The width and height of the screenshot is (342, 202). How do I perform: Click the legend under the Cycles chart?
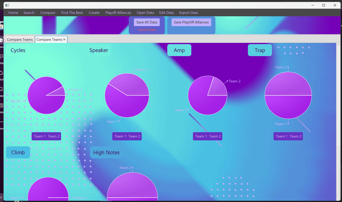tap(46, 136)
